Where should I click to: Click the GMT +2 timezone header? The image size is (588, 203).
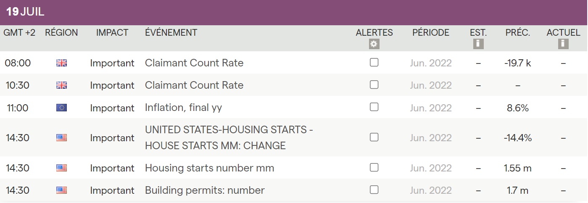point(19,33)
